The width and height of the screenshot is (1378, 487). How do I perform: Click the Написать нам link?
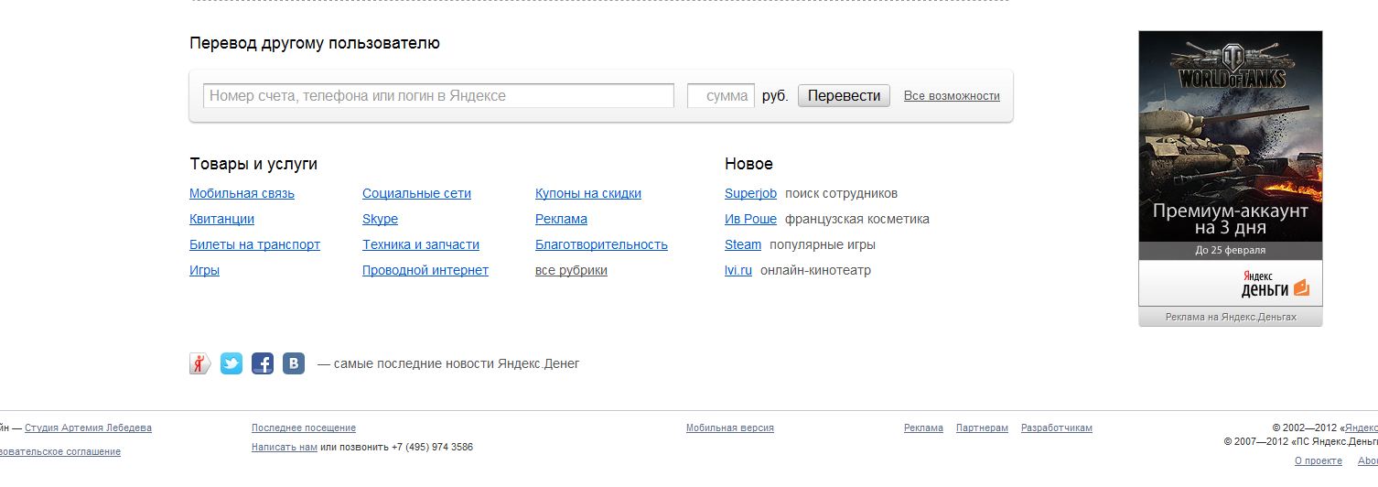284,448
